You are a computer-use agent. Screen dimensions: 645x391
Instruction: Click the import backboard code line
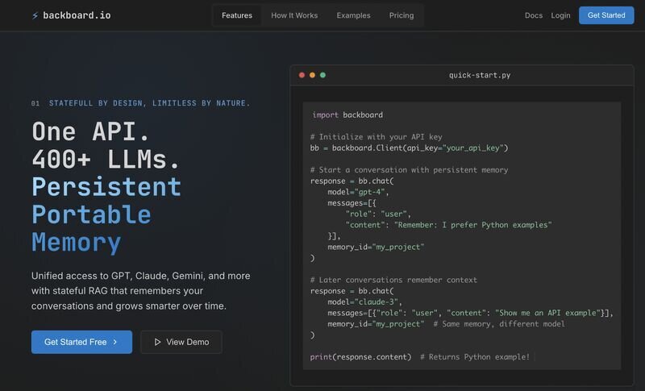(x=347, y=115)
